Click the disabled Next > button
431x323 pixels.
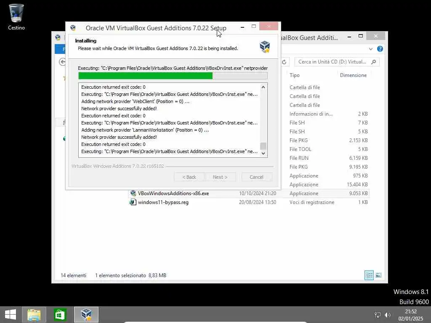(220, 177)
